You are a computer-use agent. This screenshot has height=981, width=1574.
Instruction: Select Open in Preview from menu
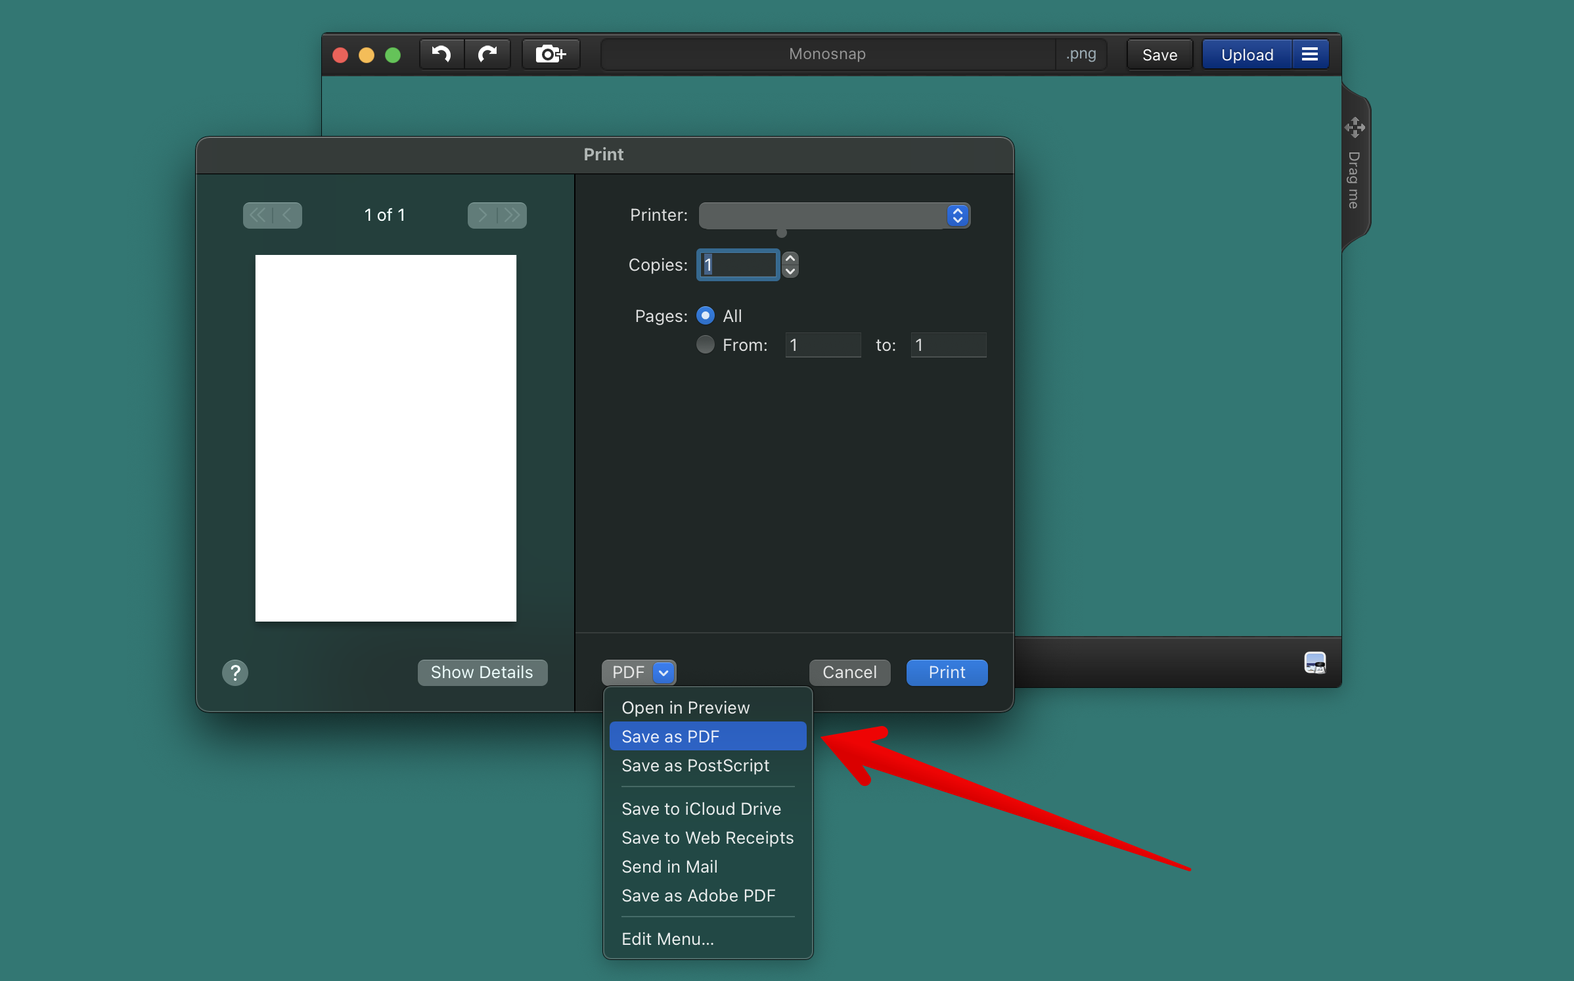tap(685, 707)
